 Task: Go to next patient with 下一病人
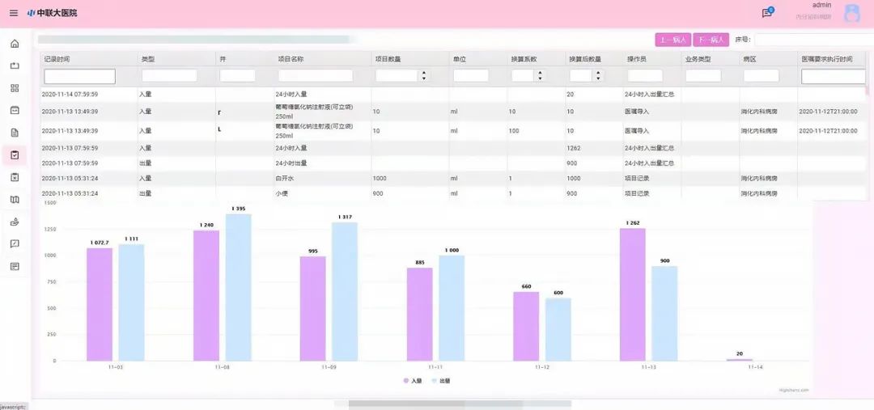coord(711,40)
